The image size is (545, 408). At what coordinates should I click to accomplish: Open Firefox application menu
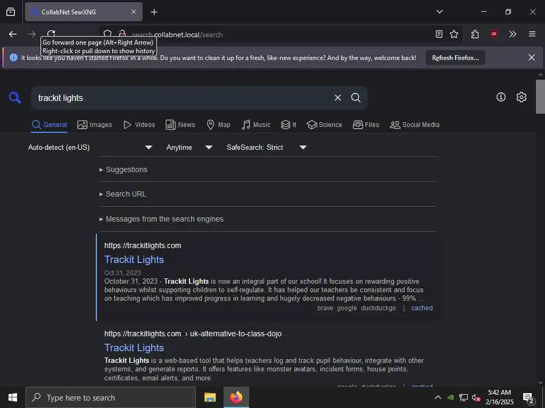pyautogui.click(x=532, y=34)
